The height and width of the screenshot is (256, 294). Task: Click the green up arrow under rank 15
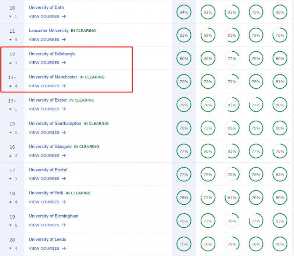coord(11,132)
